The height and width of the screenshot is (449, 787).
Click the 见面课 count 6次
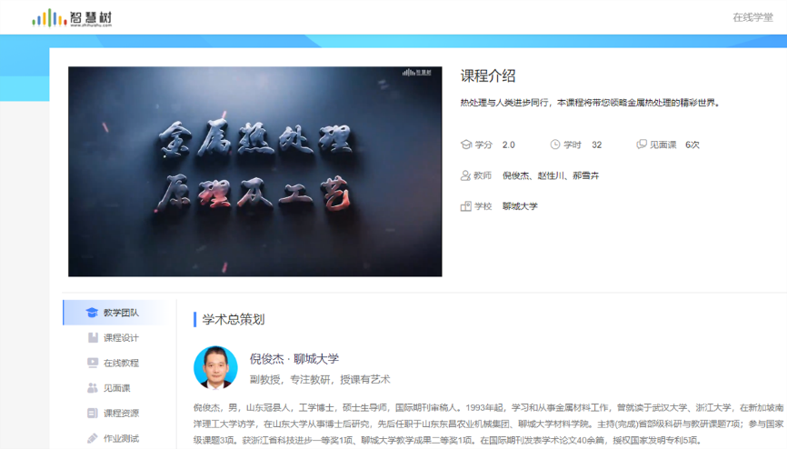[692, 145]
